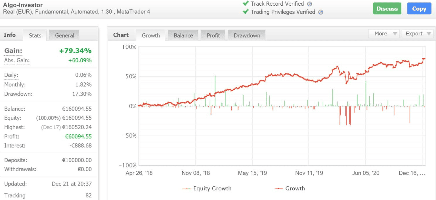Click the Track Record Verified green checkmark
Image resolution: width=436 pixels, height=200 pixels.
coord(246,4)
